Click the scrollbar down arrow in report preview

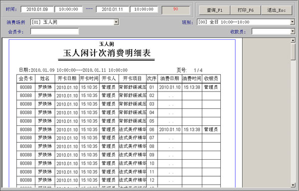tap(293, 185)
